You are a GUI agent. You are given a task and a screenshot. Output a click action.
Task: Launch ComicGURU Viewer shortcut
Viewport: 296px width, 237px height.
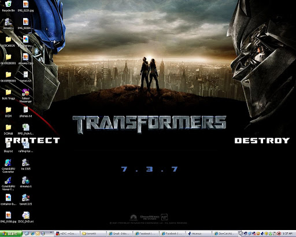pyautogui.click(x=8, y=184)
